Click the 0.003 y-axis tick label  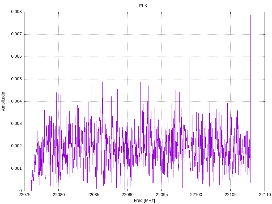pyautogui.click(x=16, y=124)
